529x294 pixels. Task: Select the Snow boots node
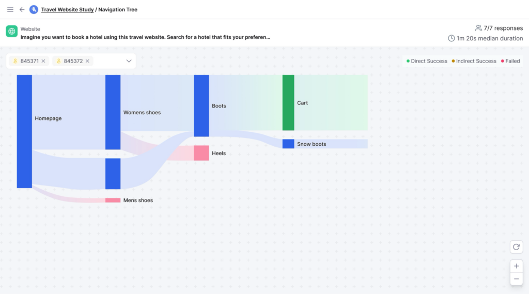pos(288,144)
